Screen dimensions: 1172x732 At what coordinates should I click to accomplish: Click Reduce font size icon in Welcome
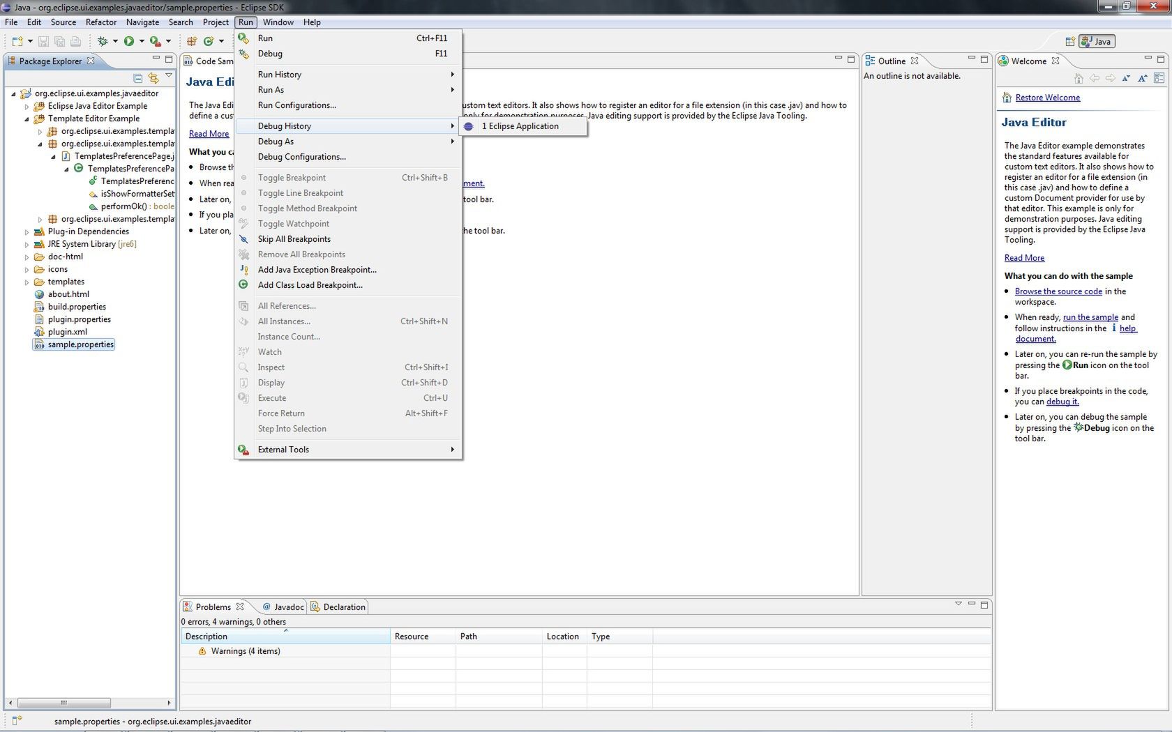[x=1126, y=78]
